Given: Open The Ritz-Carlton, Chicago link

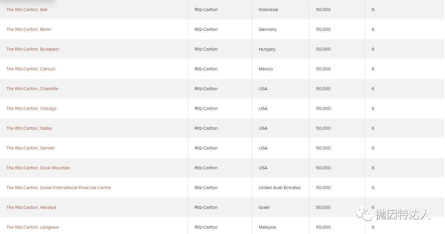Looking at the screenshot, I should [x=31, y=109].
